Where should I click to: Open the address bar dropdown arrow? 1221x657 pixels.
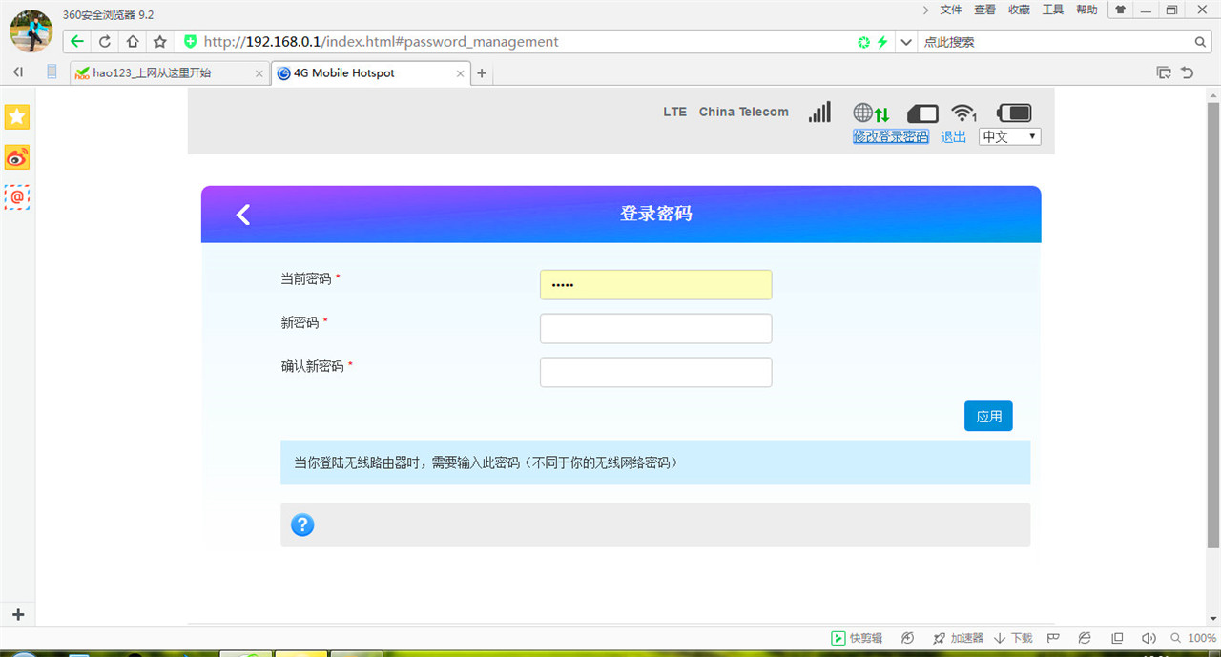904,41
